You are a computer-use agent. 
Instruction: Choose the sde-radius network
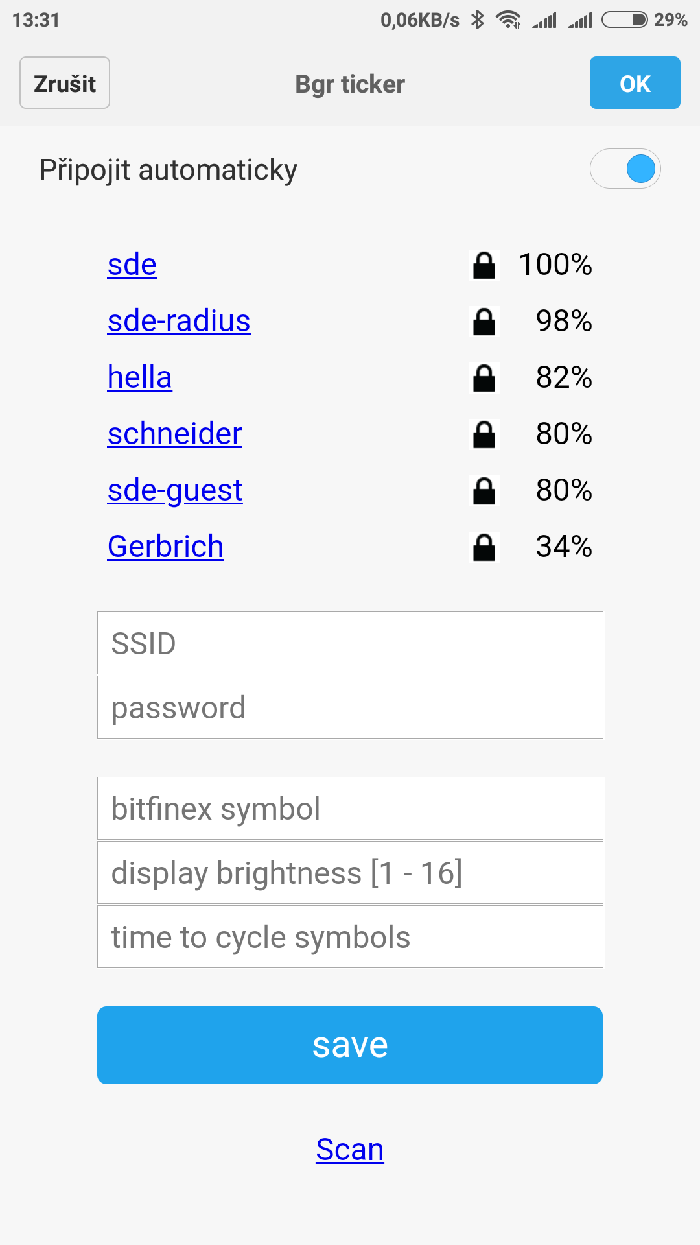coord(179,321)
